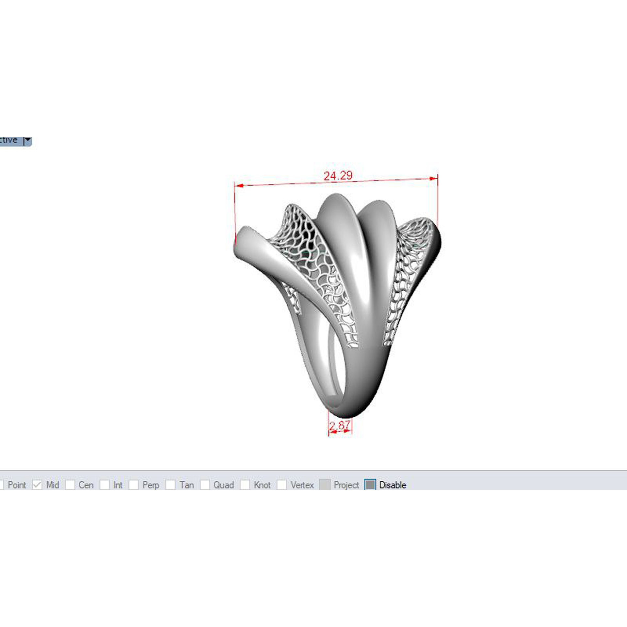Click the Point osnap label

click(x=17, y=485)
